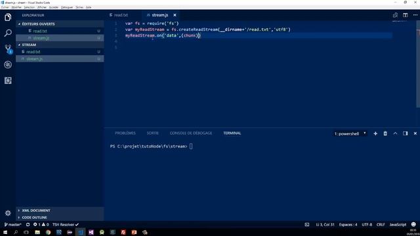The height and width of the screenshot is (236, 420).
Task: Open the Accéder menu
Action: point(54,7)
